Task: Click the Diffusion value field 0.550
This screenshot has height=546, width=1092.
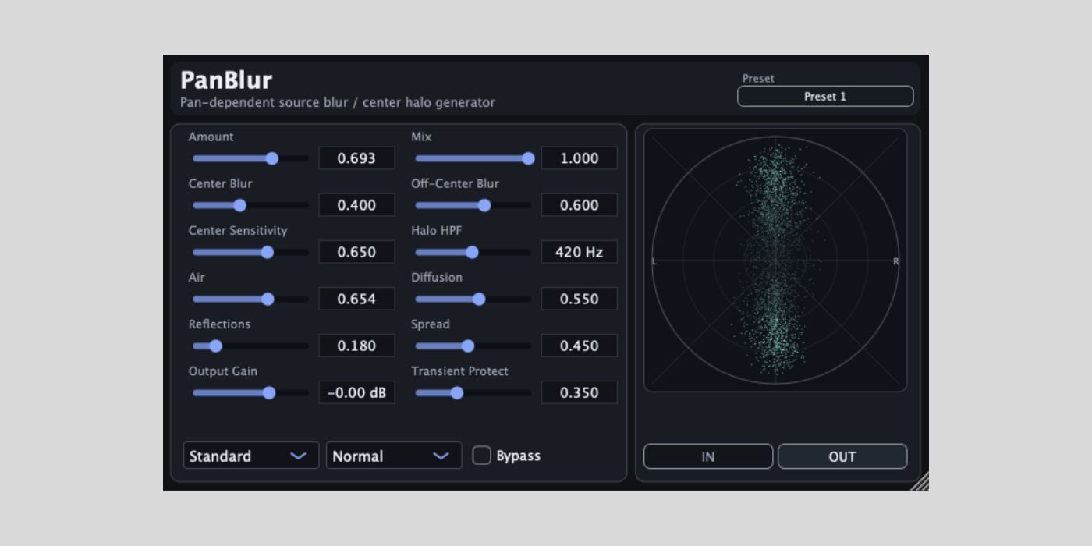Action: click(580, 299)
